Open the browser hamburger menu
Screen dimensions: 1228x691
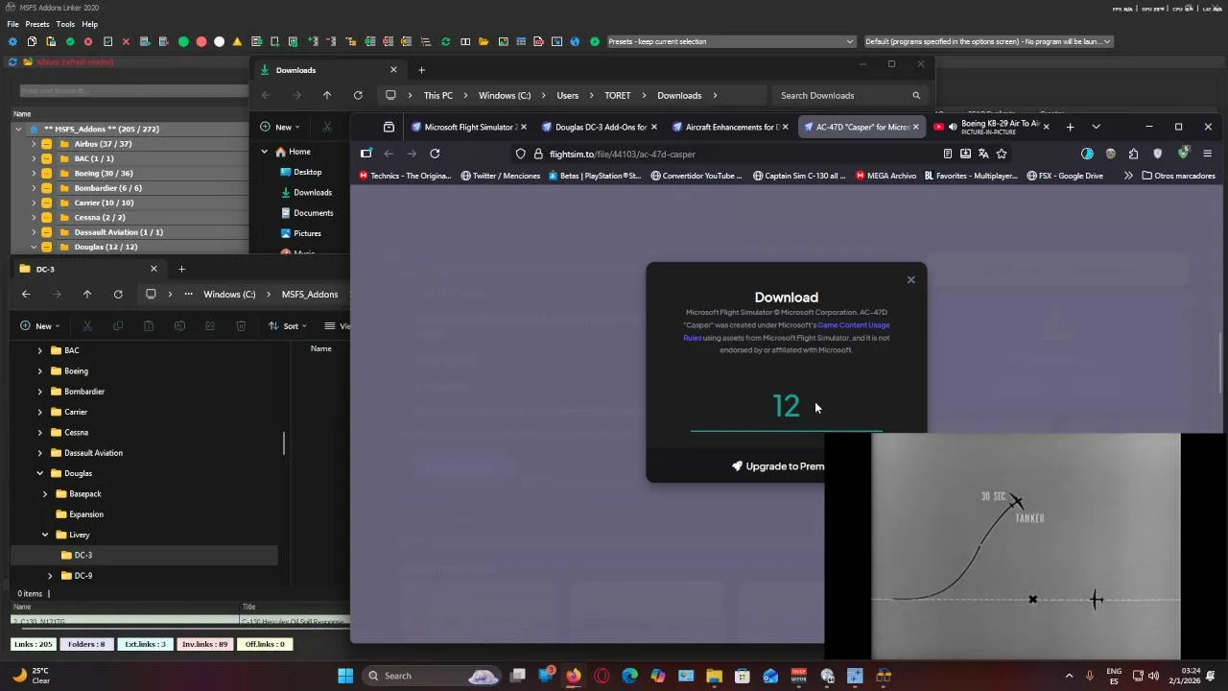pos(1207,154)
